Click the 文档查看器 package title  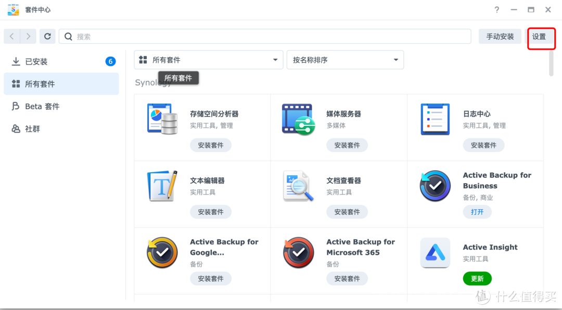(x=344, y=180)
